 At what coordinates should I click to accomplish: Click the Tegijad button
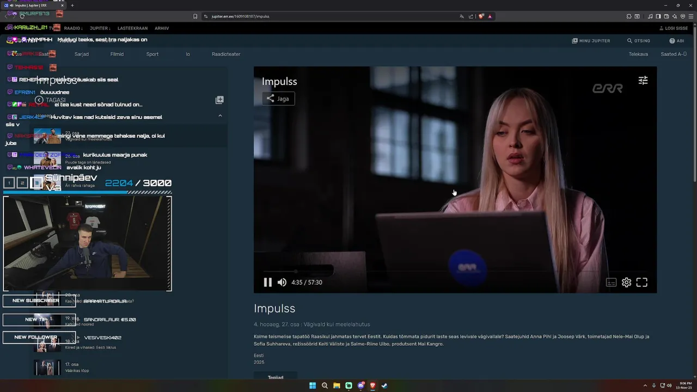[x=276, y=377]
